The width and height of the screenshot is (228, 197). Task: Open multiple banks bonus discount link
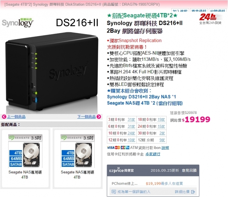[153, 154]
